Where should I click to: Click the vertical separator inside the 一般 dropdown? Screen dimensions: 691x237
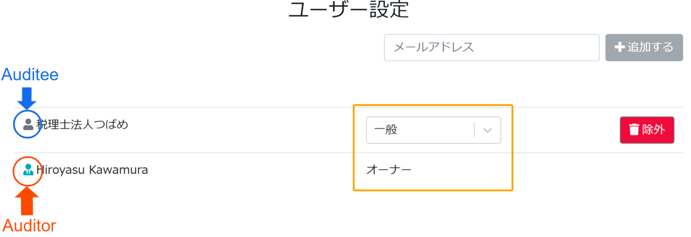pyautogui.click(x=474, y=130)
